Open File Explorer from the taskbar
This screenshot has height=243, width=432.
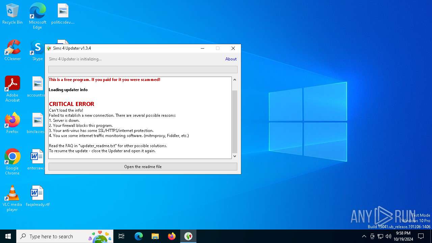155,236
